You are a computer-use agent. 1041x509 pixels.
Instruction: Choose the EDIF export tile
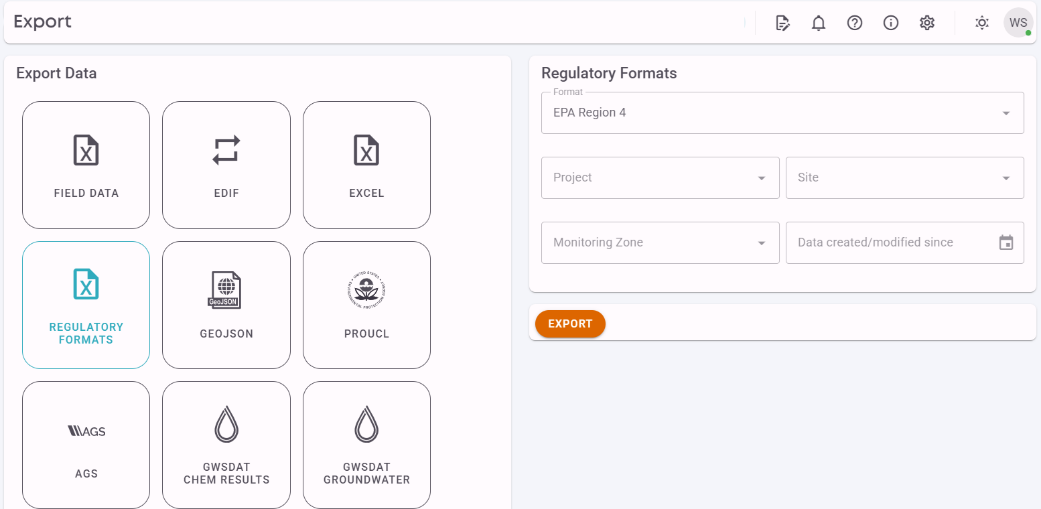pyautogui.click(x=226, y=165)
